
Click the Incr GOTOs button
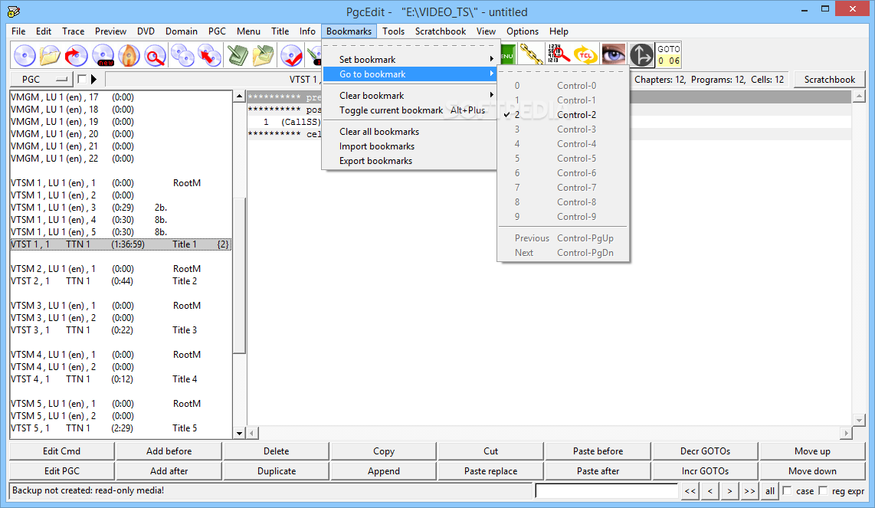pos(705,471)
